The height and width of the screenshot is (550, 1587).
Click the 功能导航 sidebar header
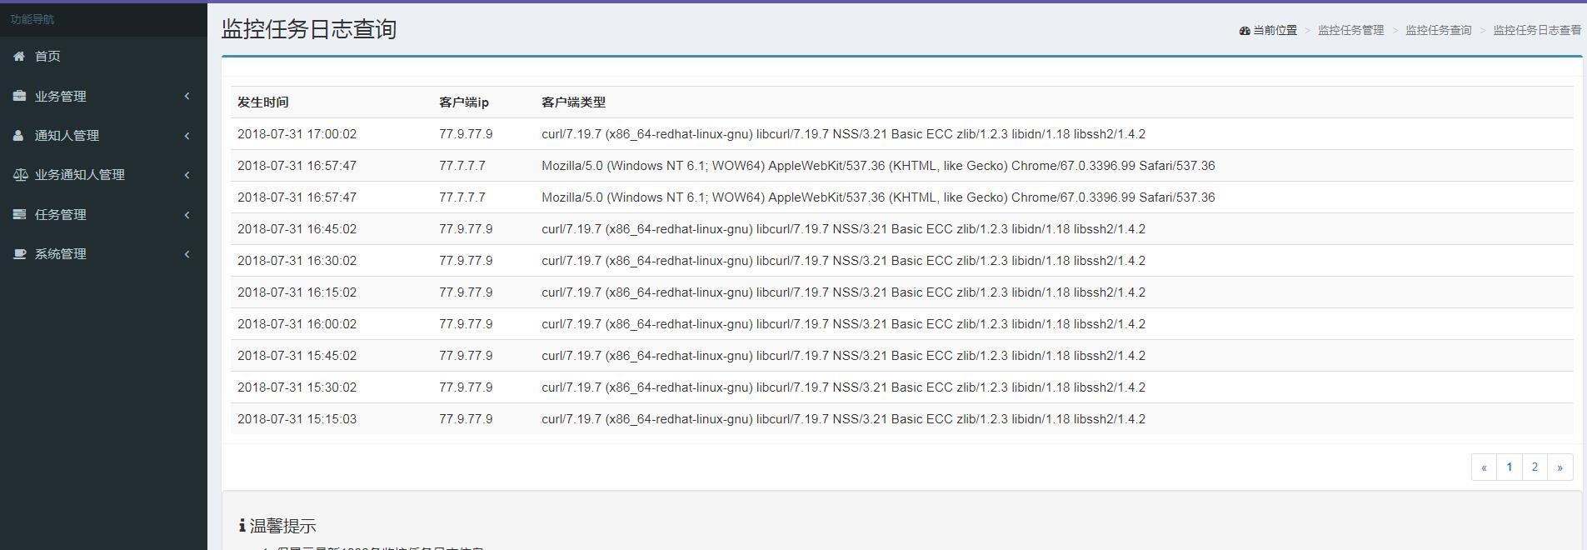coord(32,19)
